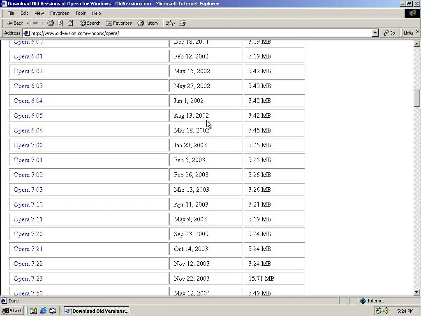Open the Opera 7.10 link

(28, 204)
